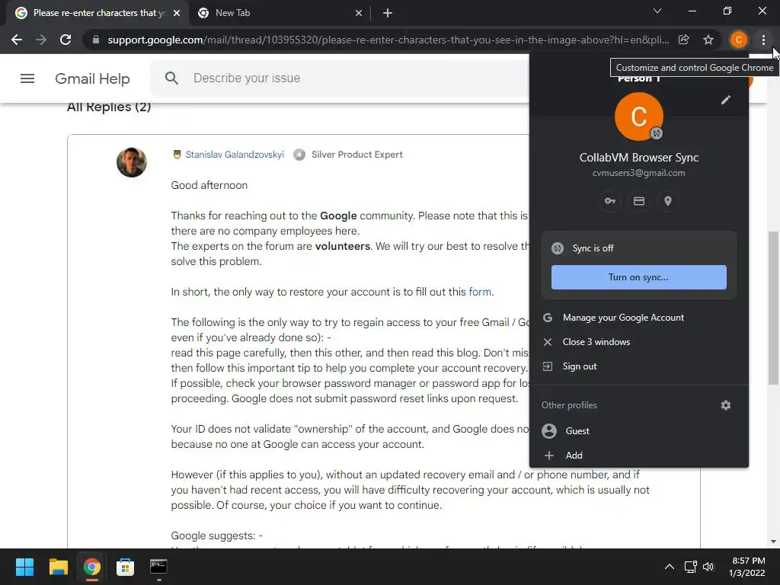
Task: Open addresses location pin icon
Action: 667,201
